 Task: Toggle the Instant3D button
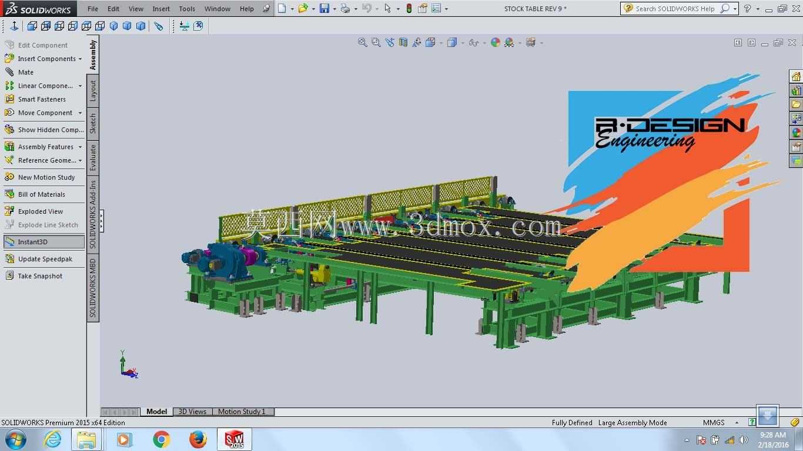click(x=44, y=241)
